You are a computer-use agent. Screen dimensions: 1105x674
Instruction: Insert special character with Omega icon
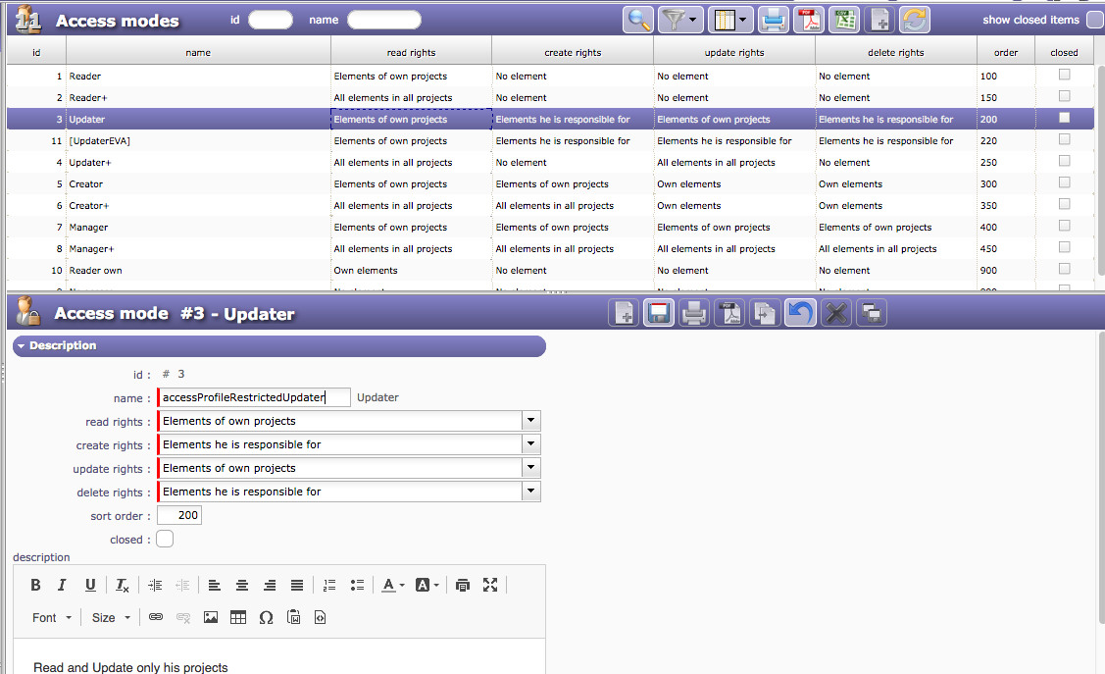coord(266,617)
